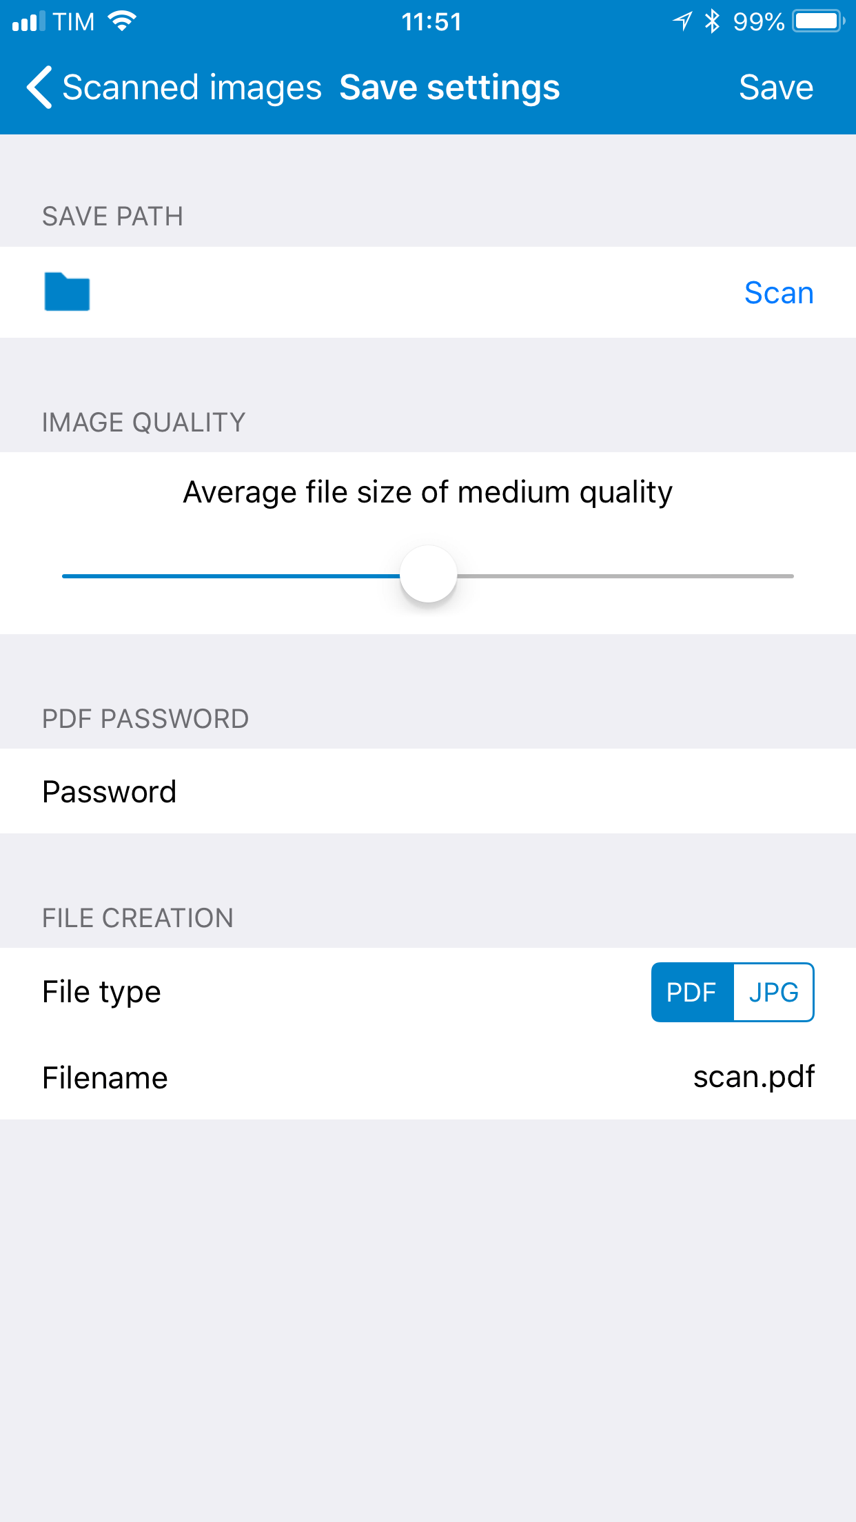Tap the File type row label
Image resolution: width=856 pixels, height=1522 pixels.
tap(101, 992)
